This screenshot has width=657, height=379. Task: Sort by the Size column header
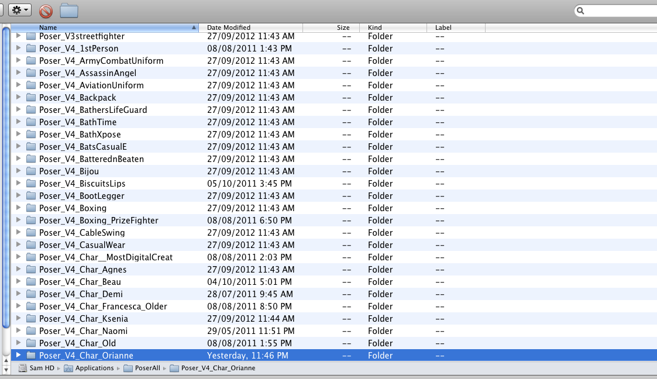(331, 27)
